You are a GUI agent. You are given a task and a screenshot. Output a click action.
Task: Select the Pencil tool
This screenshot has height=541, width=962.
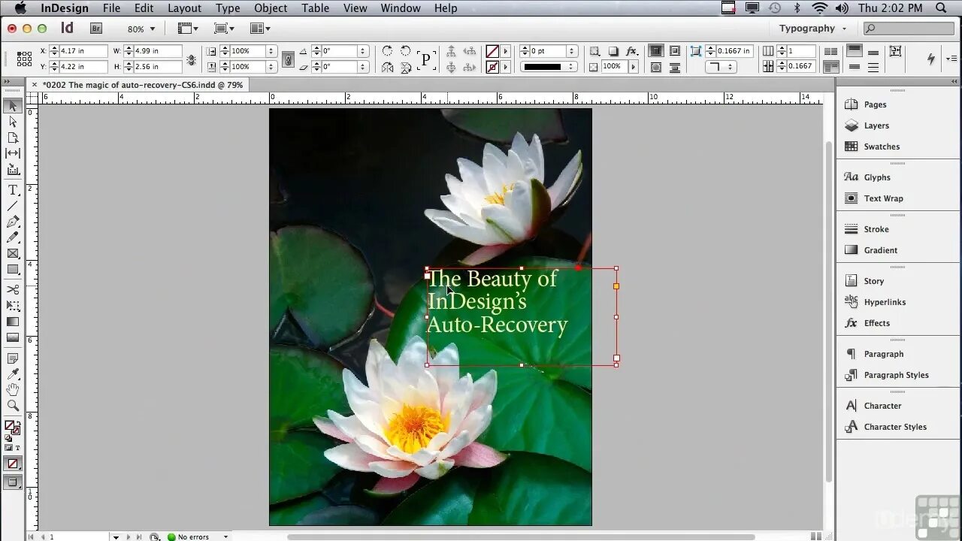pos(13,237)
